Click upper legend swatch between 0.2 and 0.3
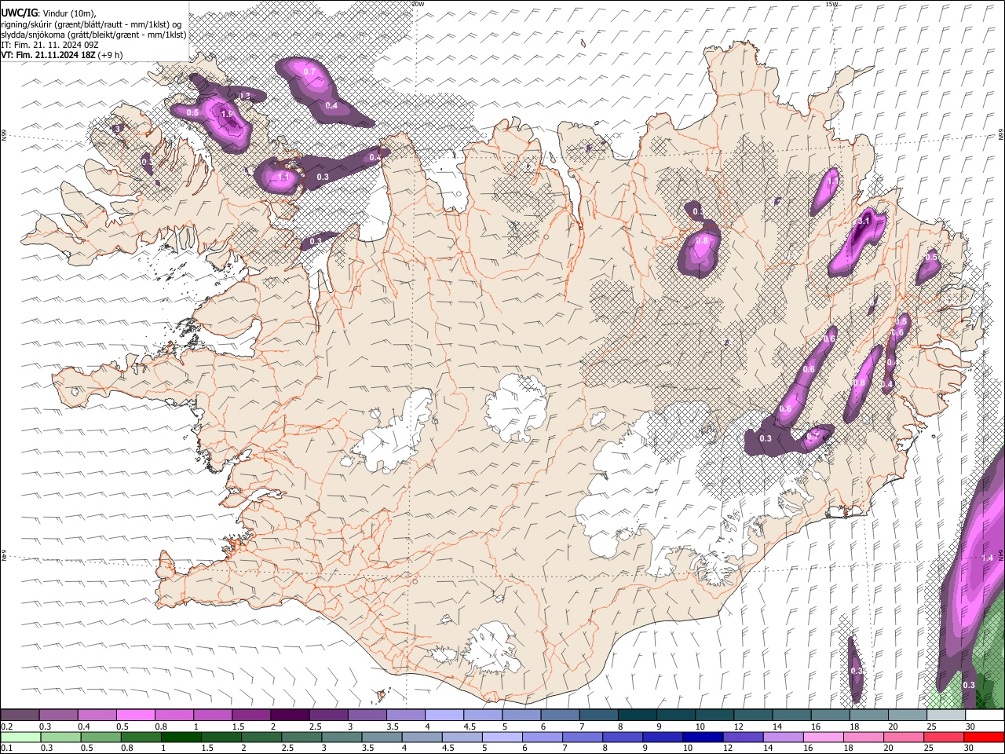 (20, 716)
